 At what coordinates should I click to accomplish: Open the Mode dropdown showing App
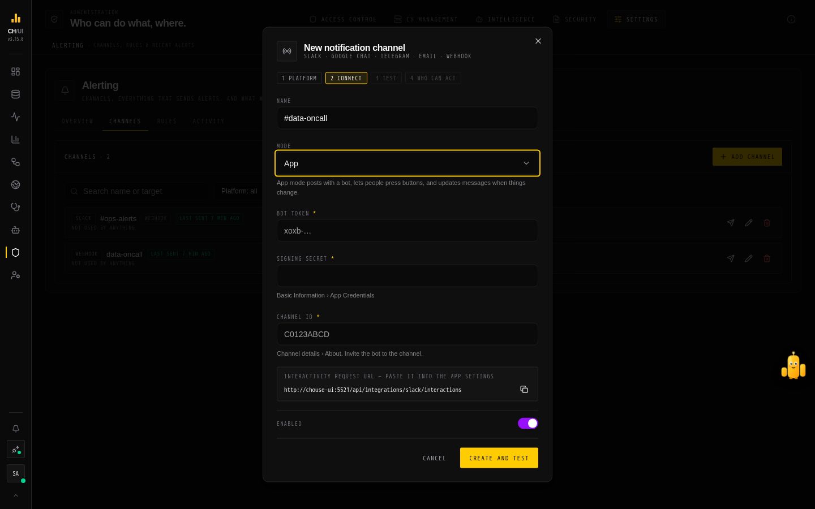click(407, 163)
